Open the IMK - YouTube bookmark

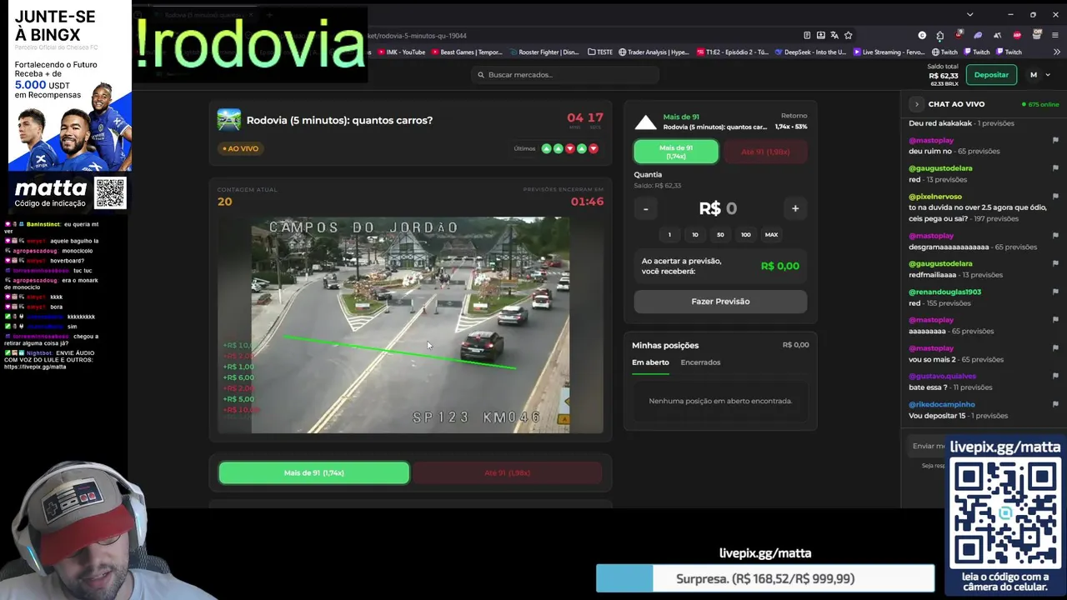(402, 52)
